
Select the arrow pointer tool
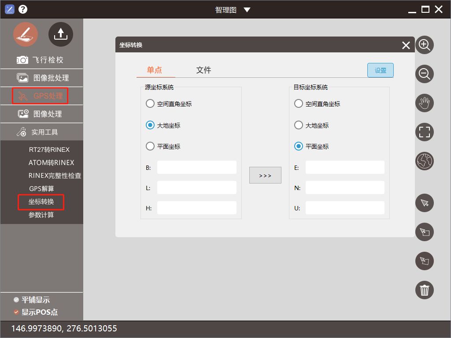tap(425, 203)
